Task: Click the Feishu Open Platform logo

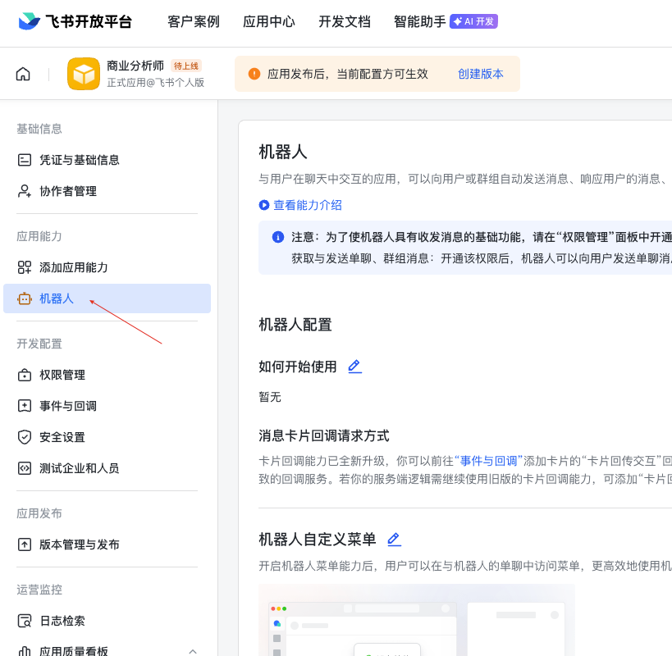Action: 75,21
